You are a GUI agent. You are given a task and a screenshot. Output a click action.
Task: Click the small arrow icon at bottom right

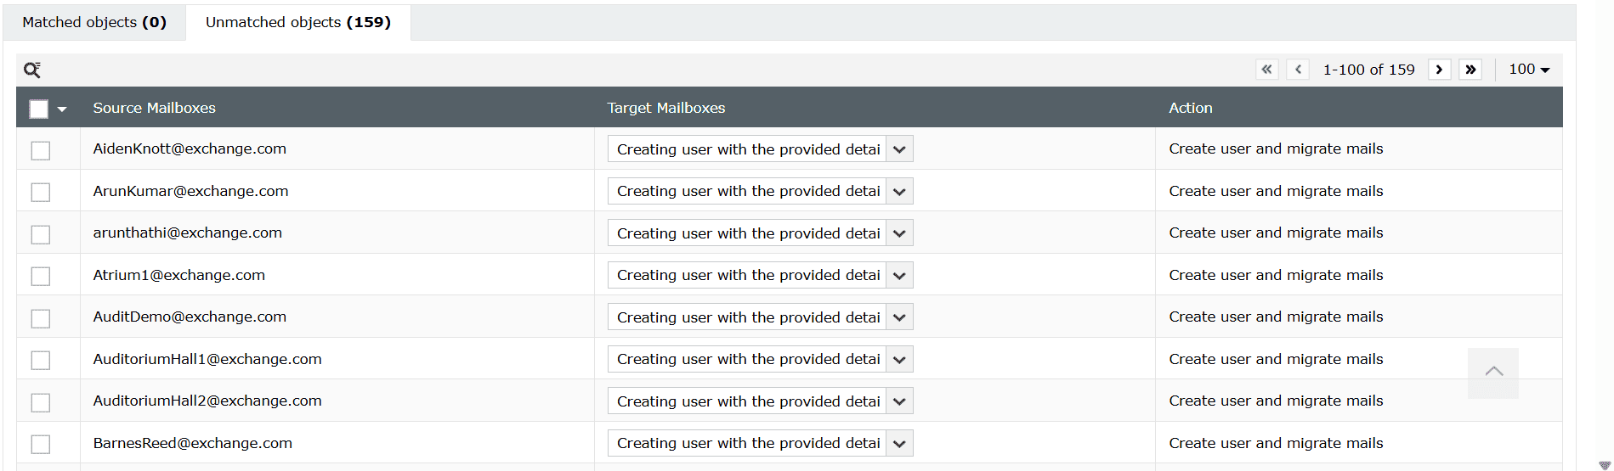[x=1605, y=464]
